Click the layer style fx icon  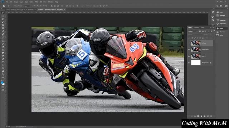(x=195, y=116)
